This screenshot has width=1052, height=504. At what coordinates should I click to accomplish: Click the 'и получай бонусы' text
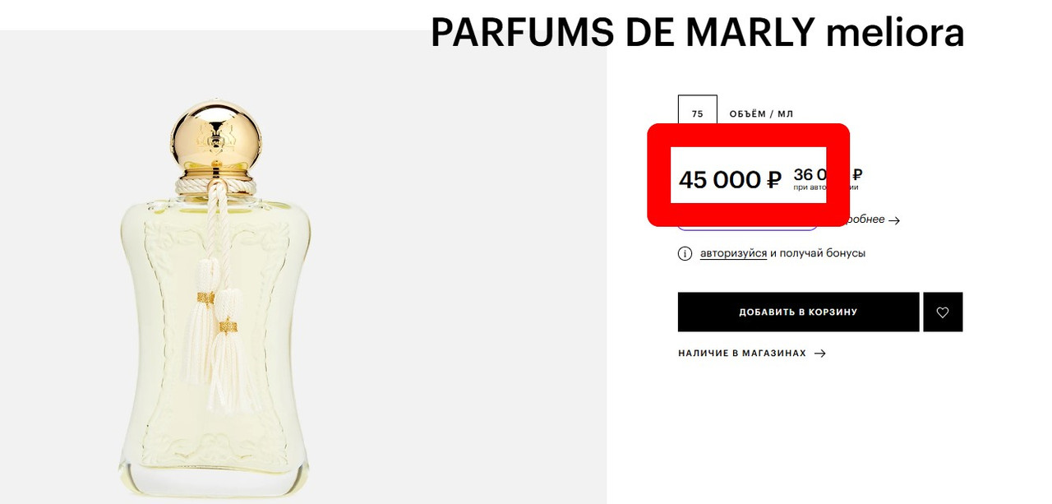(818, 253)
